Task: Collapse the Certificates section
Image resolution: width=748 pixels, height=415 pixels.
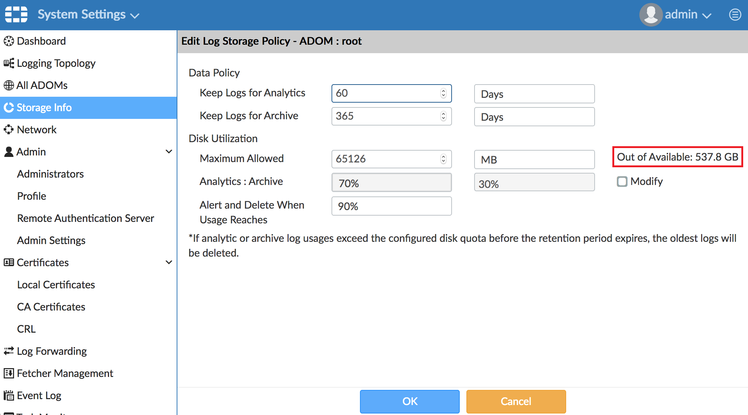Action: point(169,262)
